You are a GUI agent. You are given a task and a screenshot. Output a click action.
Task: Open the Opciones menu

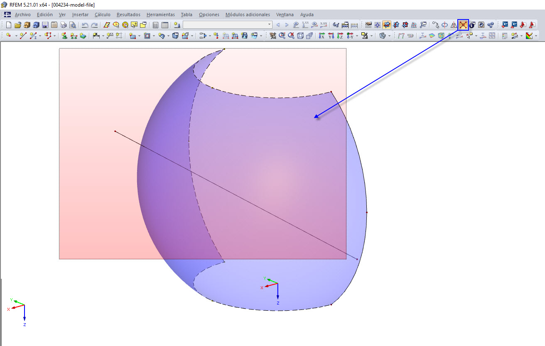click(209, 15)
